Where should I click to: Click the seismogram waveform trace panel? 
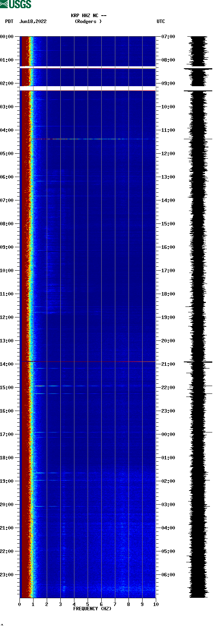pyautogui.click(x=198, y=317)
